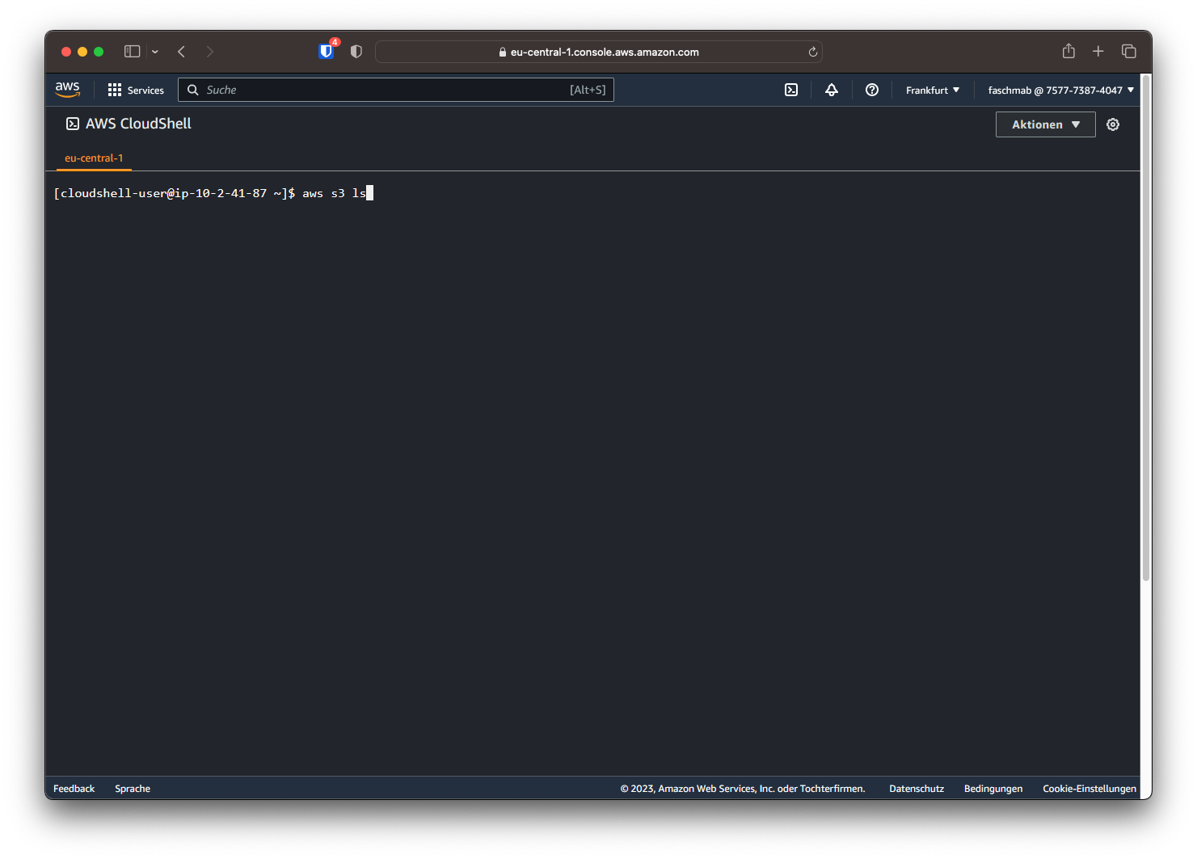The image size is (1197, 859).
Task: Focus the Suche search field
Action: [x=396, y=90]
